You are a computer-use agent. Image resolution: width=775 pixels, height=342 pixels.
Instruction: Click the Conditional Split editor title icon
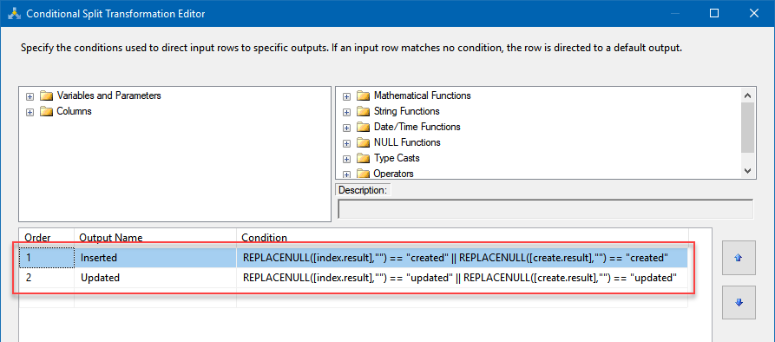pyautogui.click(x=14, y=13)
